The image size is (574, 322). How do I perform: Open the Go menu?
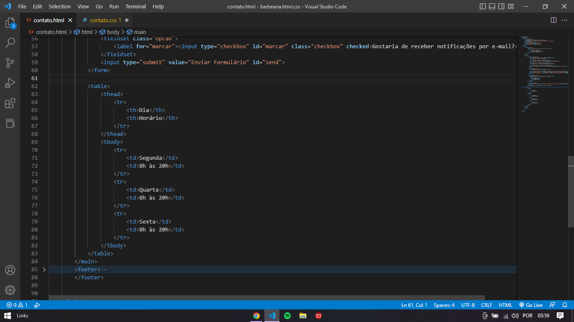pos(99,6)
